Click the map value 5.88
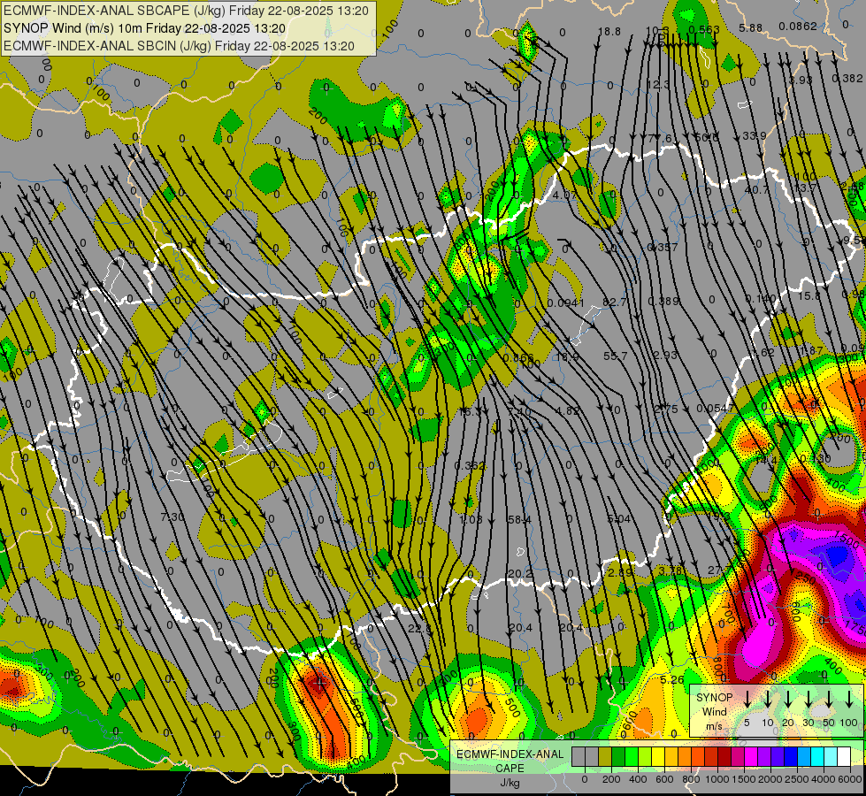The image size is (866, 796). point(751,27)
